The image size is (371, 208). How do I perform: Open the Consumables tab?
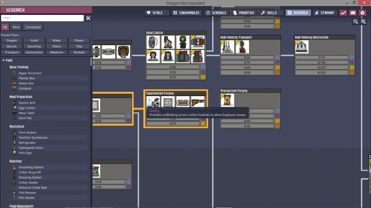(186, 13)
